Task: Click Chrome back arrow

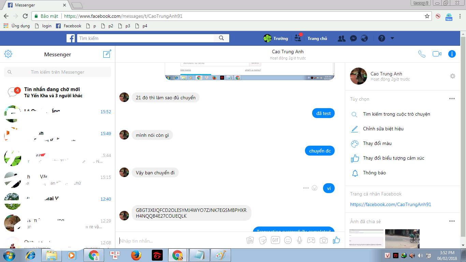Action: pos(6,16)
